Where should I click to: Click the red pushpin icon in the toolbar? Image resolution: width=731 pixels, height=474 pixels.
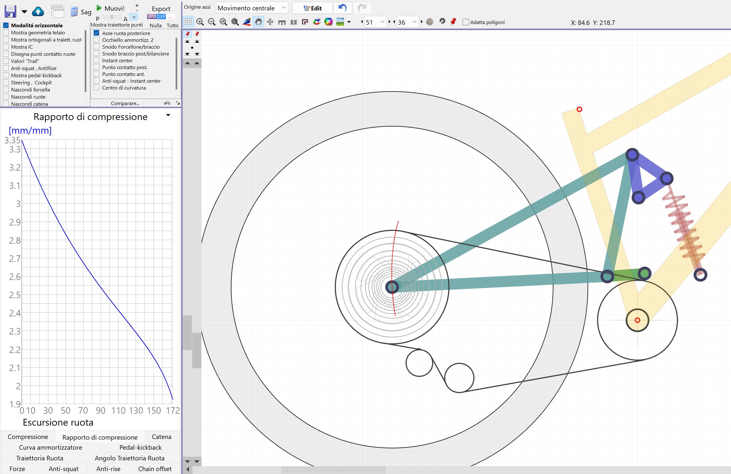[453, 22]
